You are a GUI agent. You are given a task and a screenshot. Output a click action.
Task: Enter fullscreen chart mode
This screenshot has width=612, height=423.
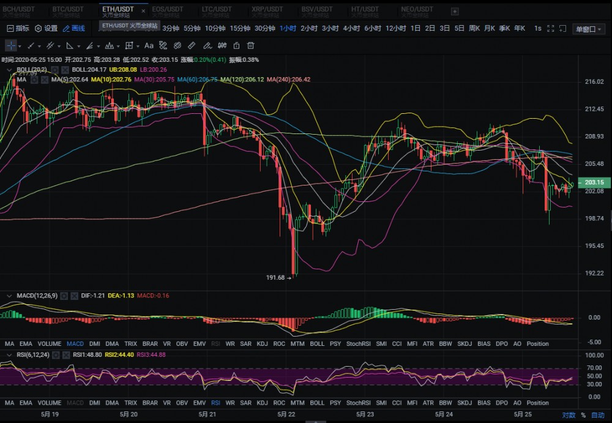[x=550, y=28]
